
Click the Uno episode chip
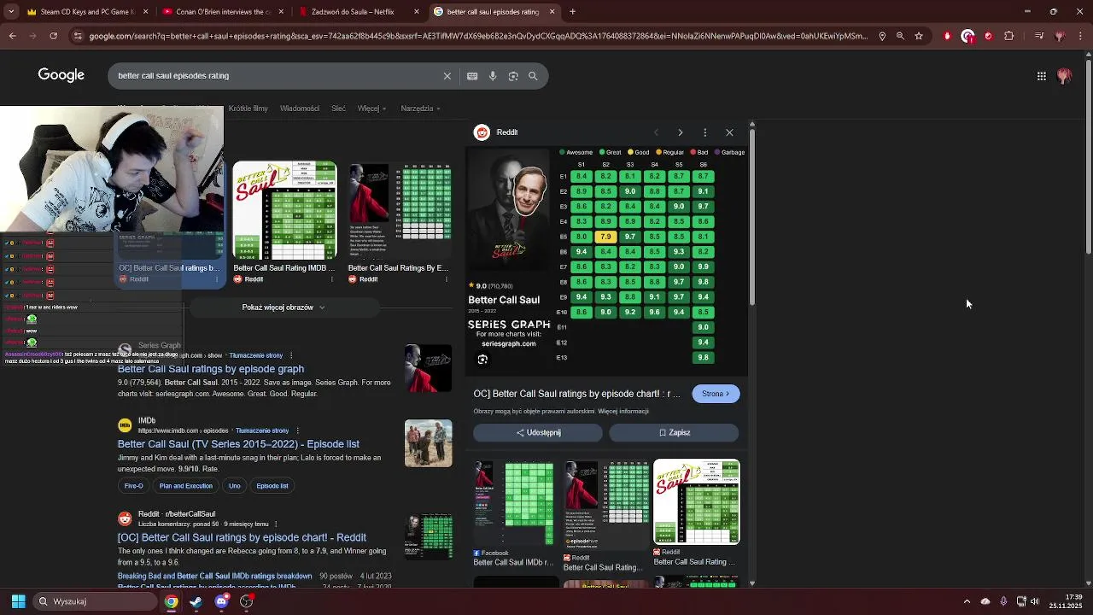[234, 486]
